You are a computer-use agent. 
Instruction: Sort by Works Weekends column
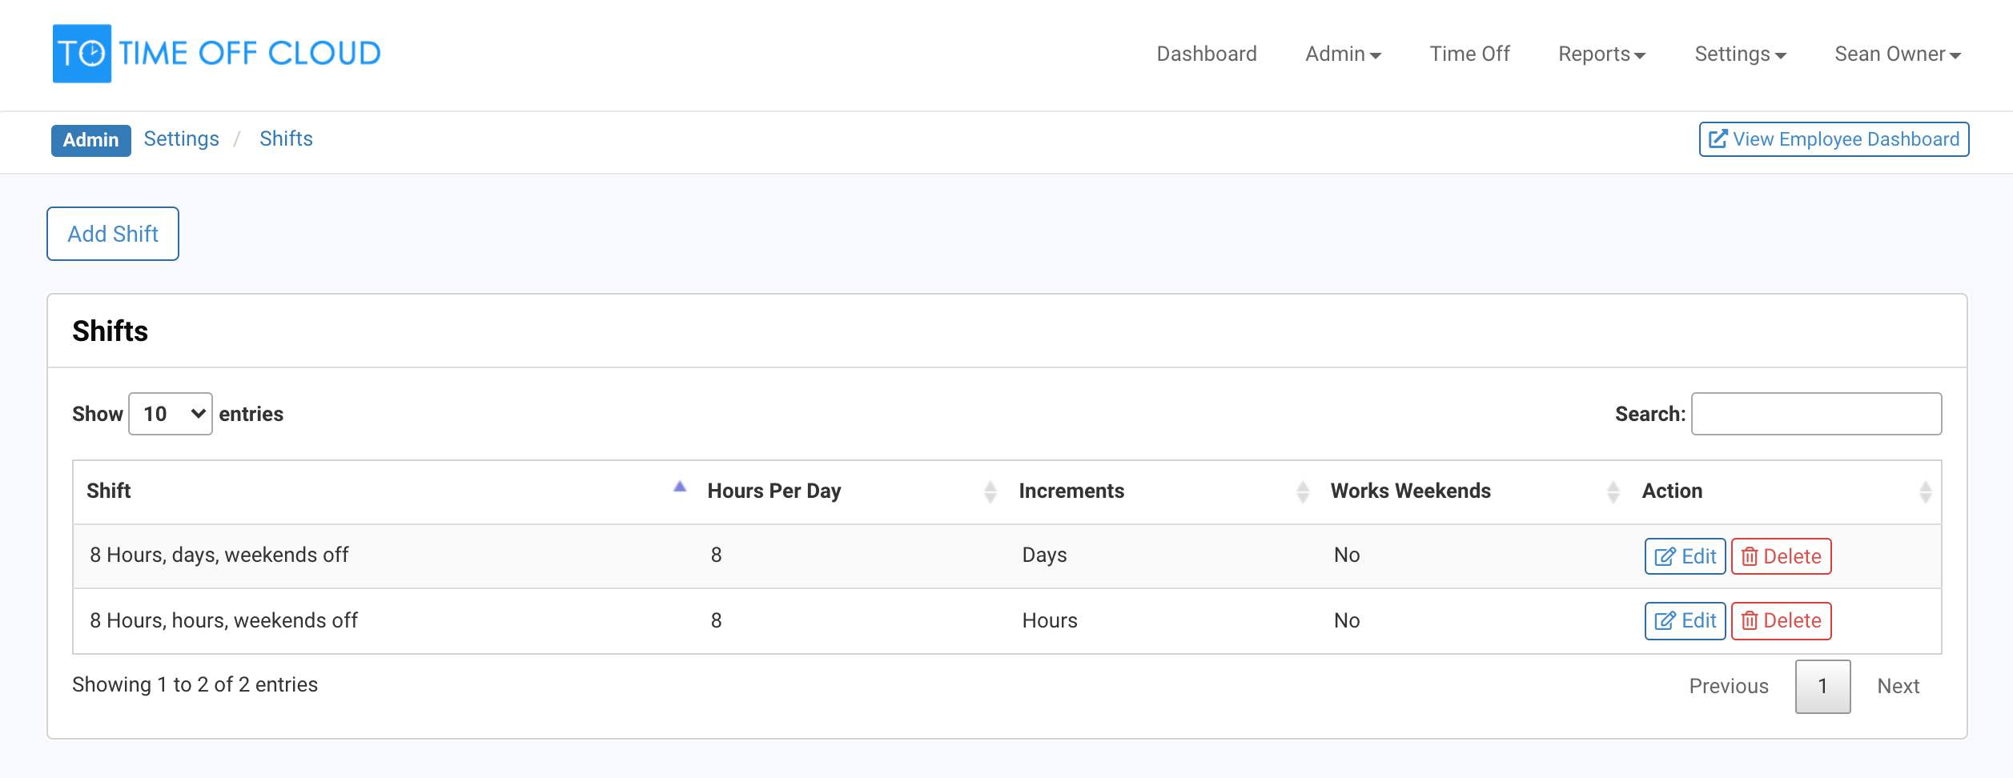coord(1473,491)
